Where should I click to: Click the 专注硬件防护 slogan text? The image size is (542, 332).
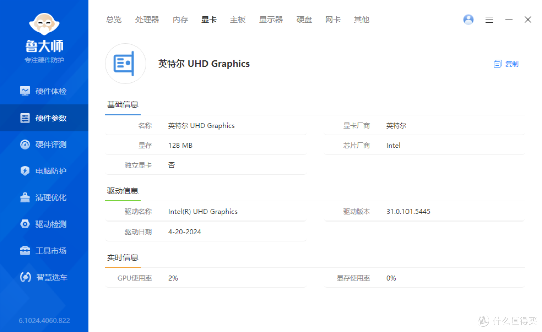click(x=44, y=60)
